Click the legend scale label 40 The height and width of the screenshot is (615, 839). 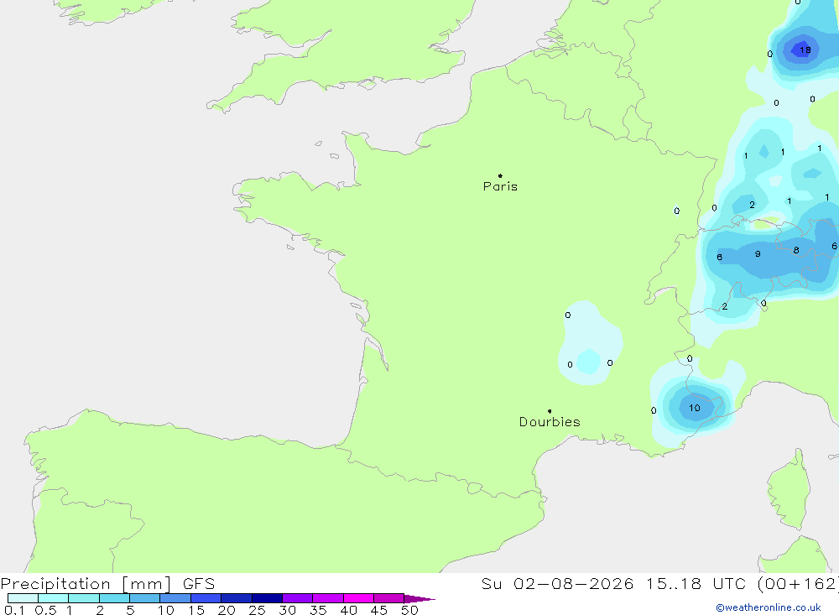tap(348, 610)
